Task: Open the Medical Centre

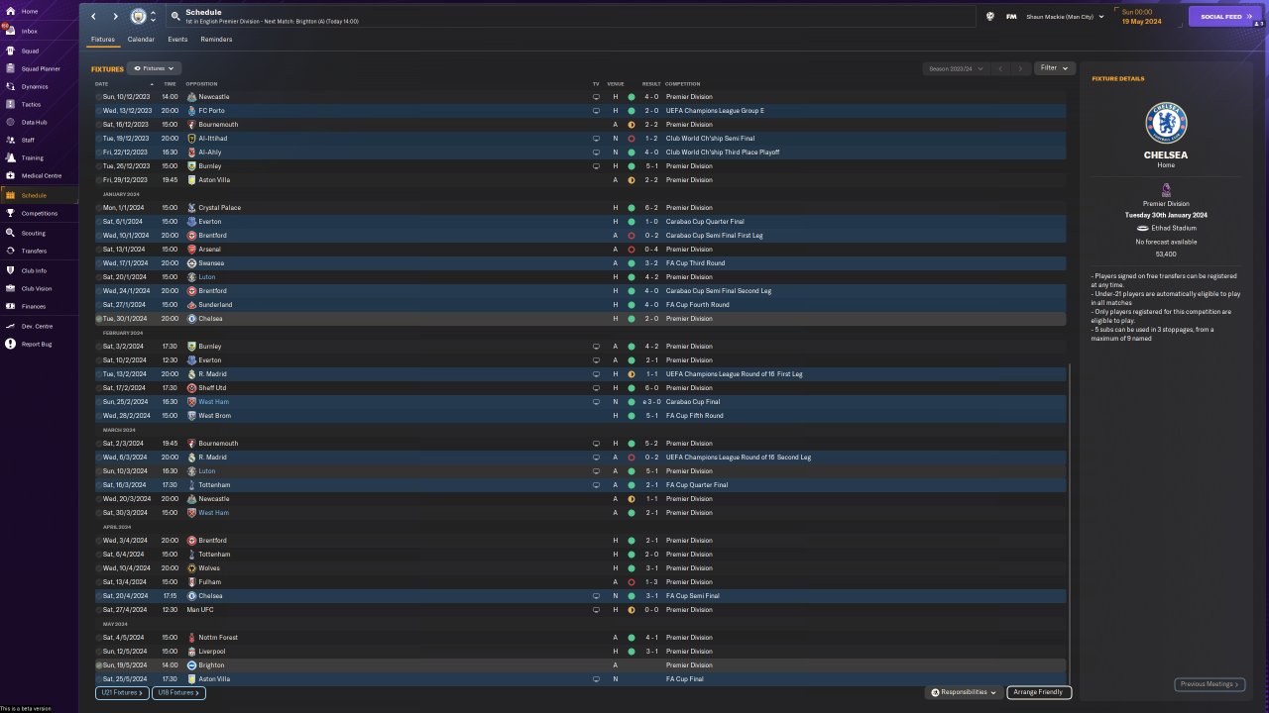Action: click(x=40, y=175)
